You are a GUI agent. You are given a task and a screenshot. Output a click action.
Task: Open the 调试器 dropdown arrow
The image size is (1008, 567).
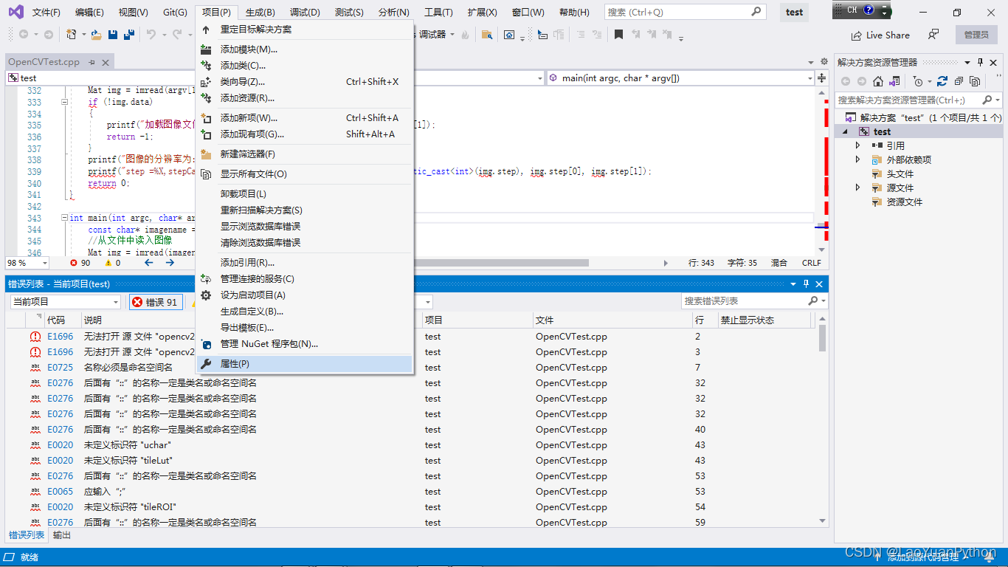[x=453, y=35]
